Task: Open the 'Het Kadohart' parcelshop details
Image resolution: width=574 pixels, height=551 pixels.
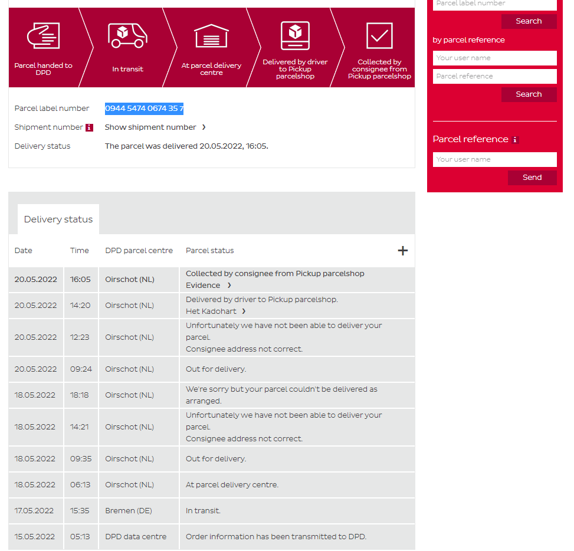Action: click(215, 311)
